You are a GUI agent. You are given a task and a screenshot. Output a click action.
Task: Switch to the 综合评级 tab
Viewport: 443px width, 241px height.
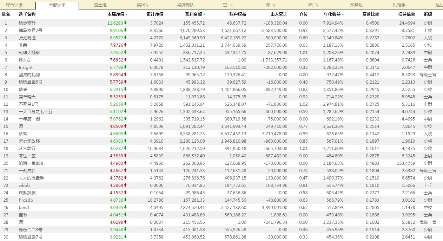point(14,5)
